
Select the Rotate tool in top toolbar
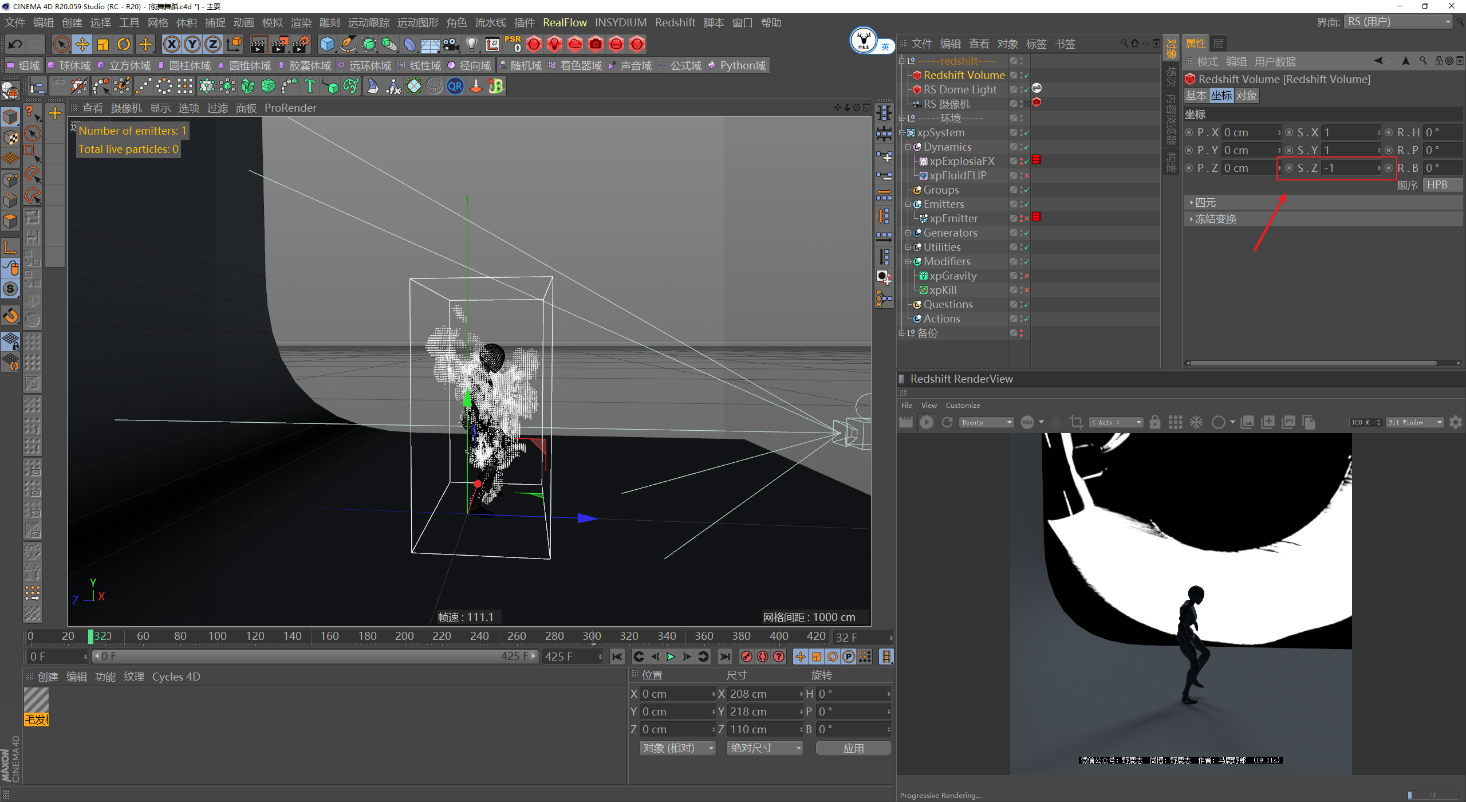tap(124, 44)
